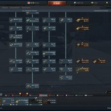Switch to the Швеция nation tab

point(79,95)
